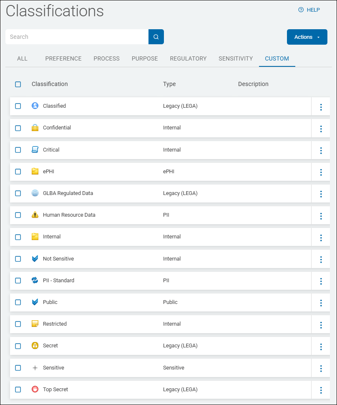Image resolution: width=337 pixels, height=405 pixels.
Task: Click the Confidential briefcase icon
Action: [x=35, y=128]
